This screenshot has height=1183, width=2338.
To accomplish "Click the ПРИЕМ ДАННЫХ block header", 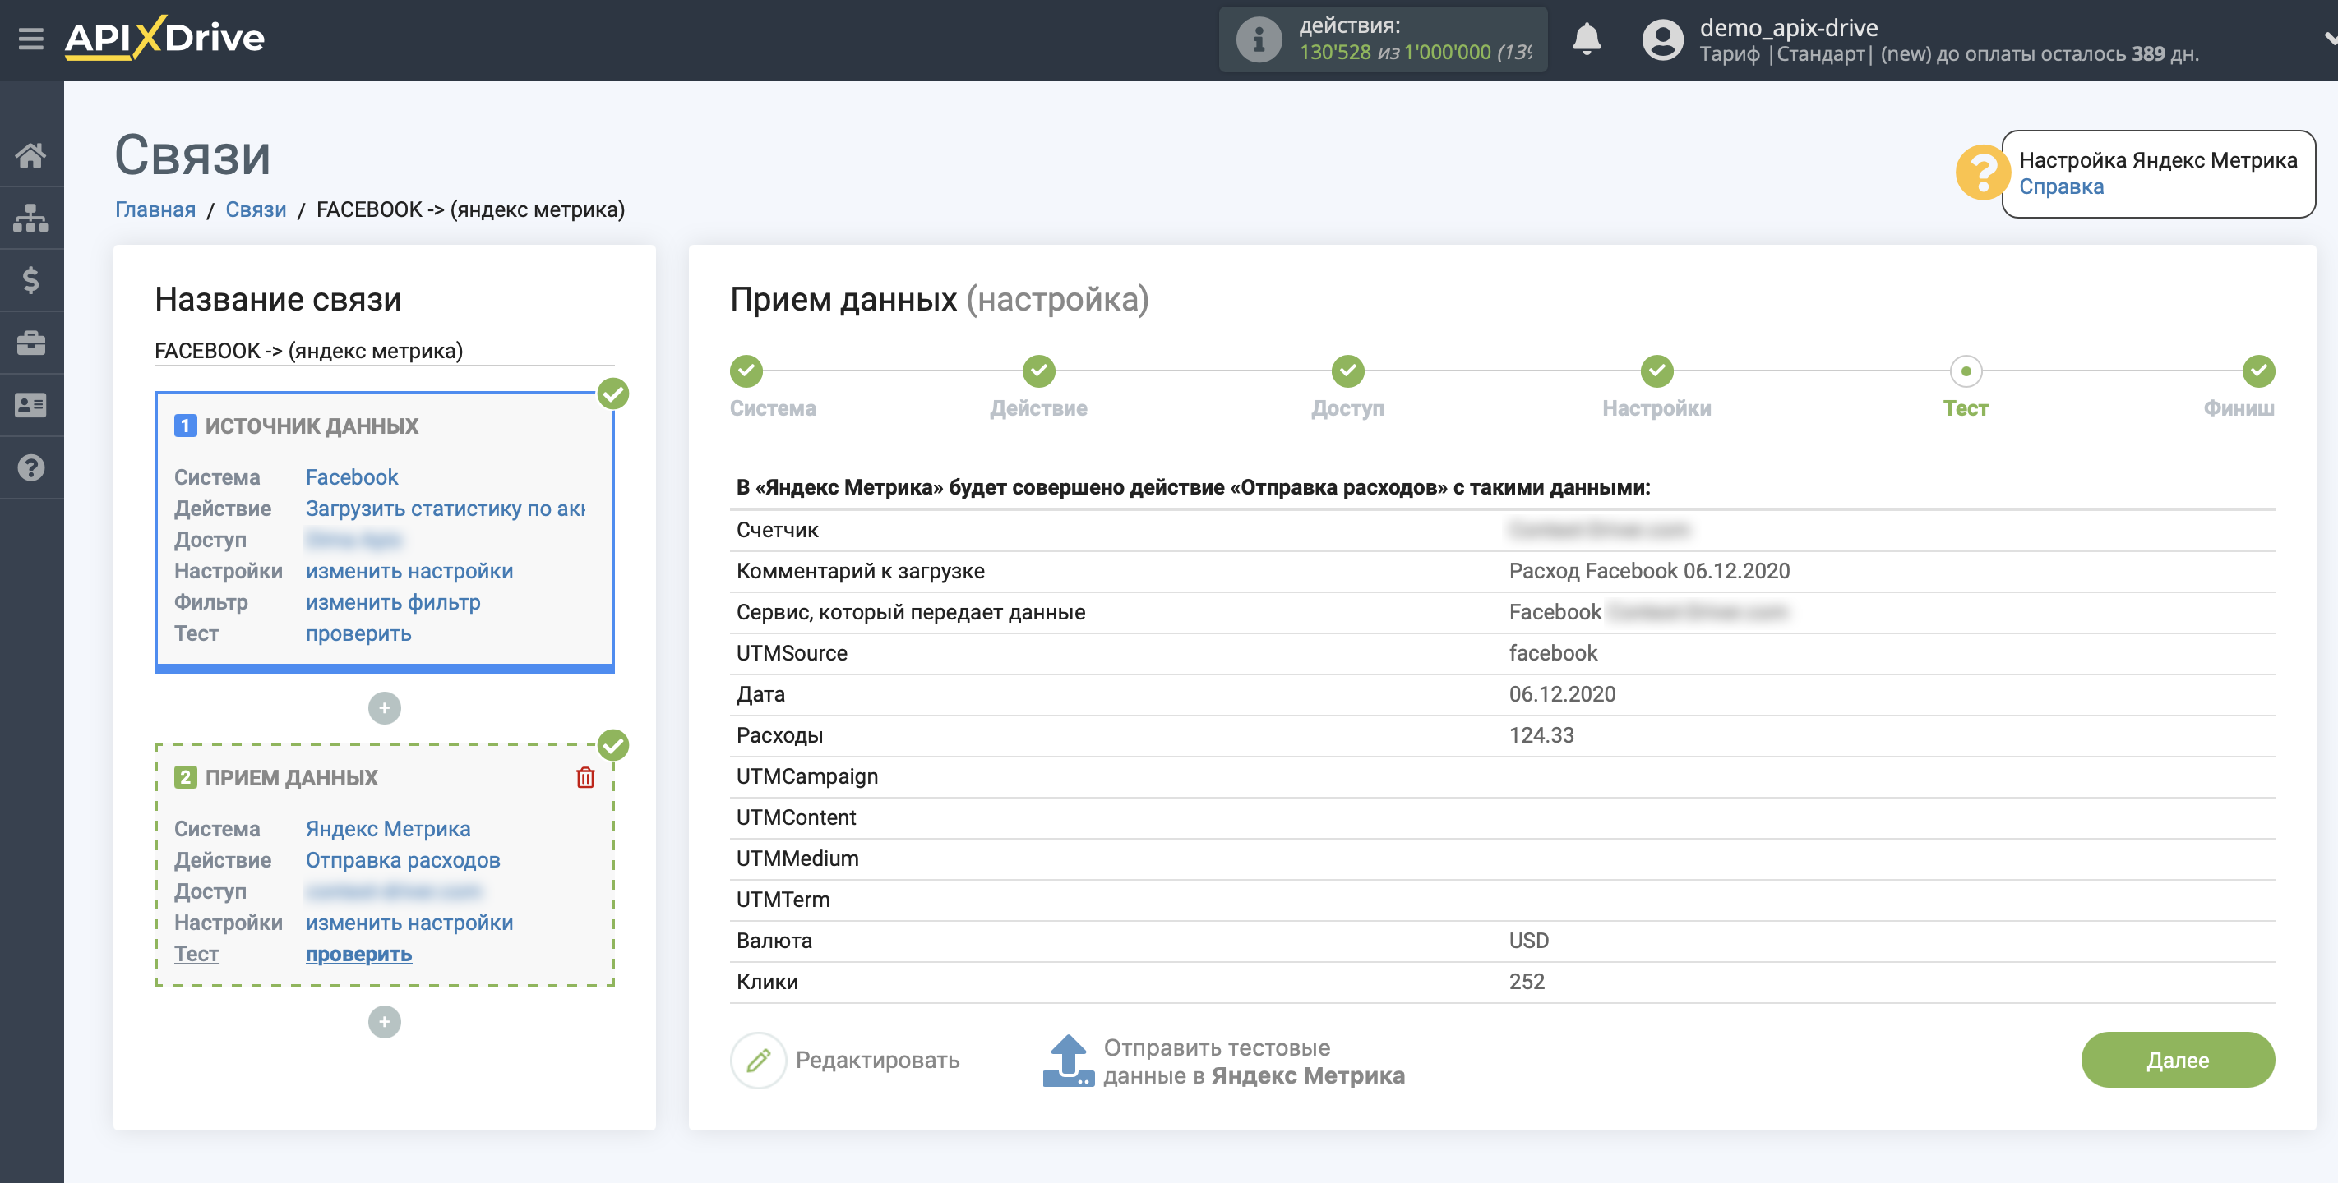I will click(x=290, y=777).
